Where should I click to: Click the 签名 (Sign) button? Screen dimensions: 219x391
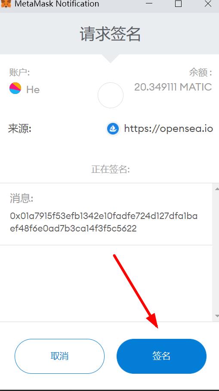(x=161, y=356)
